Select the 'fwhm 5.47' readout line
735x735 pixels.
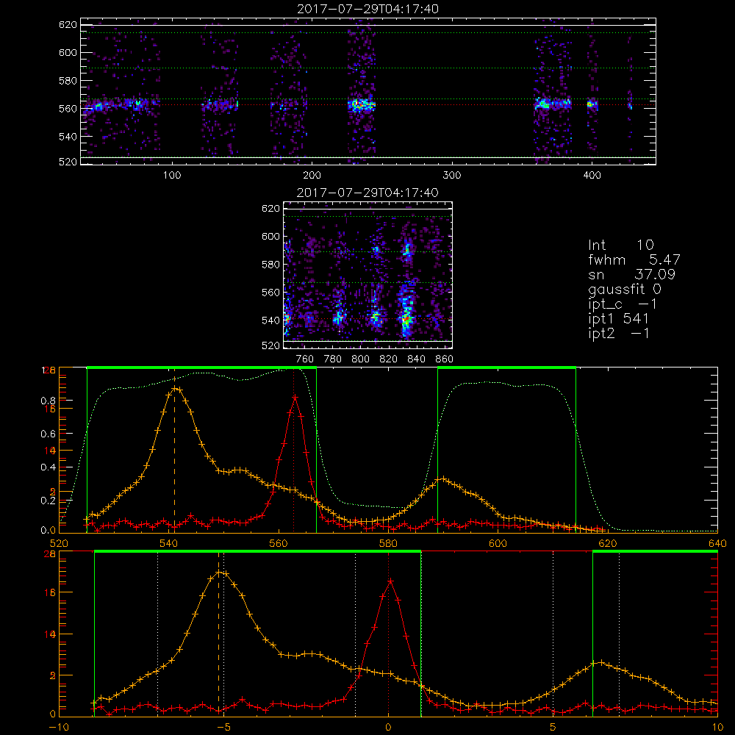[634, 259]
